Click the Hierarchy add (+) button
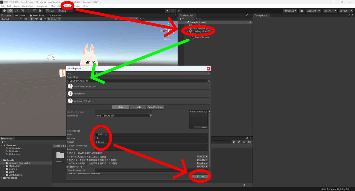This screenshot has height=191, width=355. tap(182, 19)
